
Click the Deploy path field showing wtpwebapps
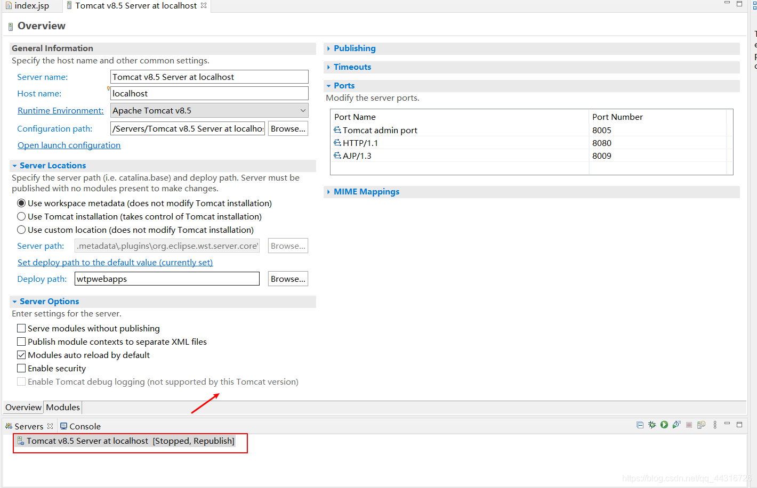click(x=167, y=279)
